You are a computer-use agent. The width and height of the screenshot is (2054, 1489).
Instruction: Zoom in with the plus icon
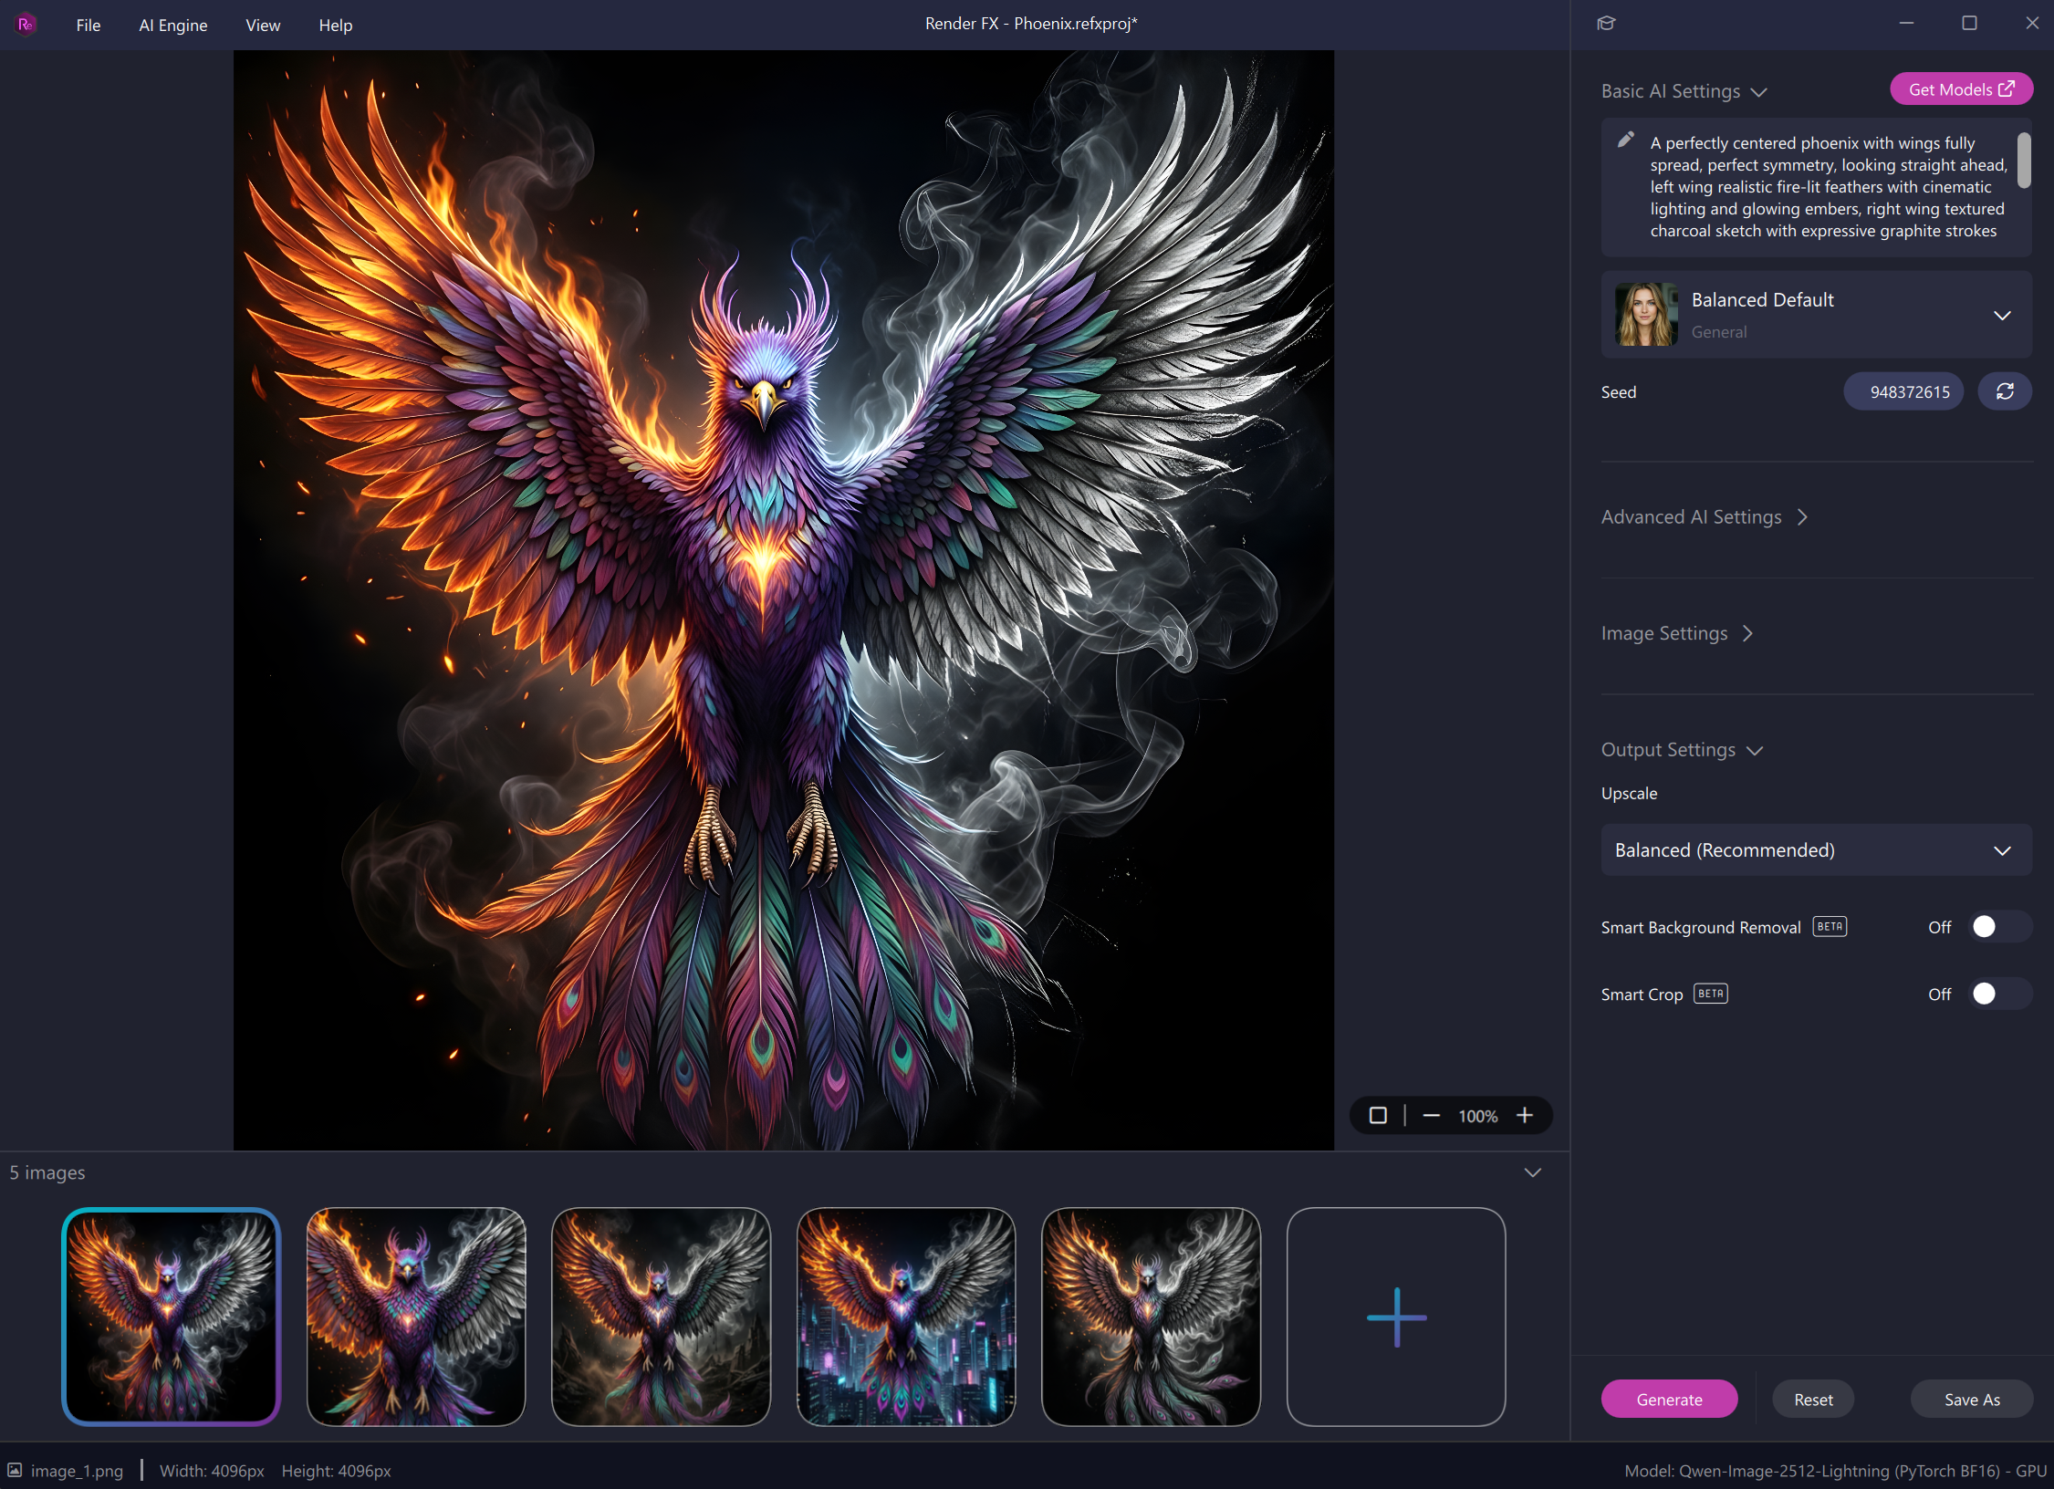coord(1525,1115)
